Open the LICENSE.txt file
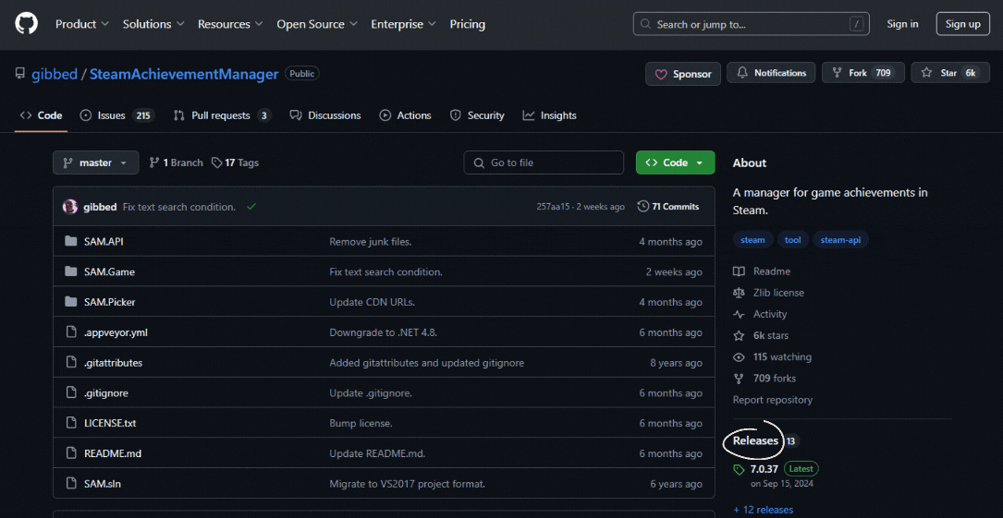This screenshot has height=518, width=1003. 110,424
